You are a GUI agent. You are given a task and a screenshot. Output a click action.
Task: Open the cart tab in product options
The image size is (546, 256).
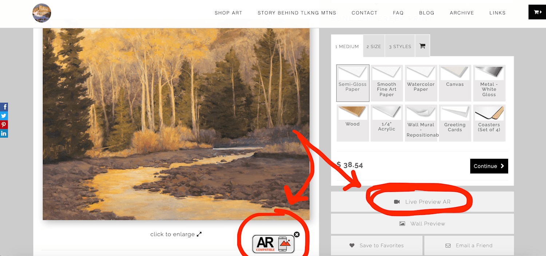(422, 46)
